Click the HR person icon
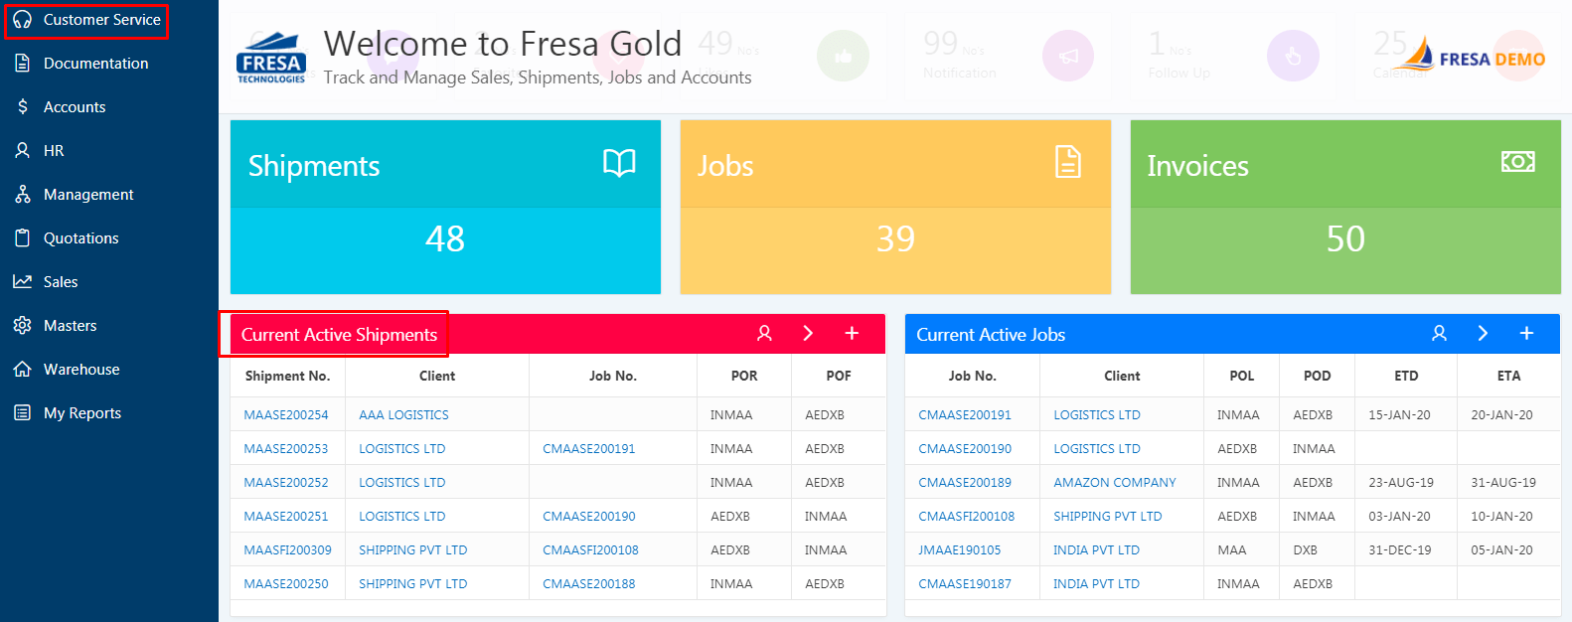The height and width of the screenshot is (622, 1572). point(22,150)
